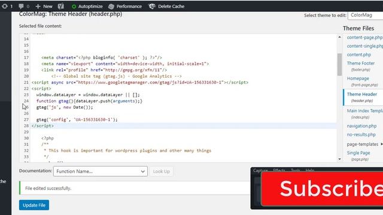Click line 23 window.dataLayer code
This screenshot has width=383, height=215.
click(88, 95)
